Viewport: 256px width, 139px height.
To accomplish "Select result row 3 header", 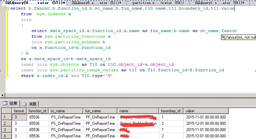I will point(7,130).
